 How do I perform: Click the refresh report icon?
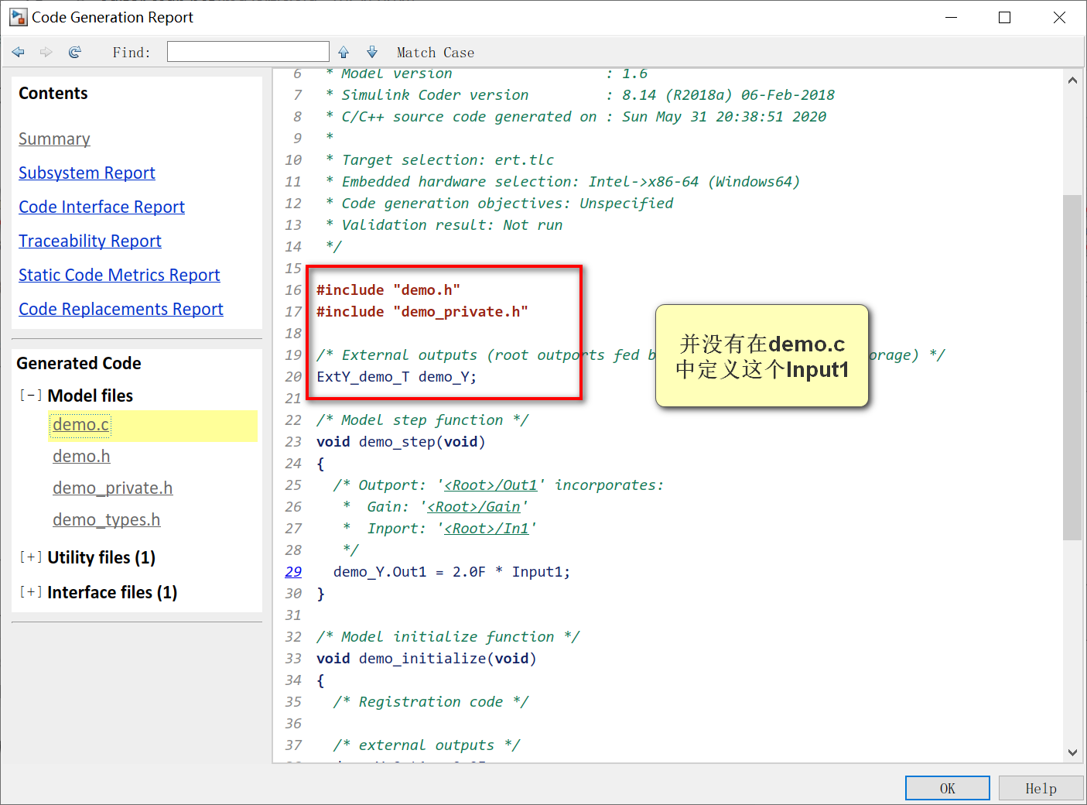click(75, 52)
